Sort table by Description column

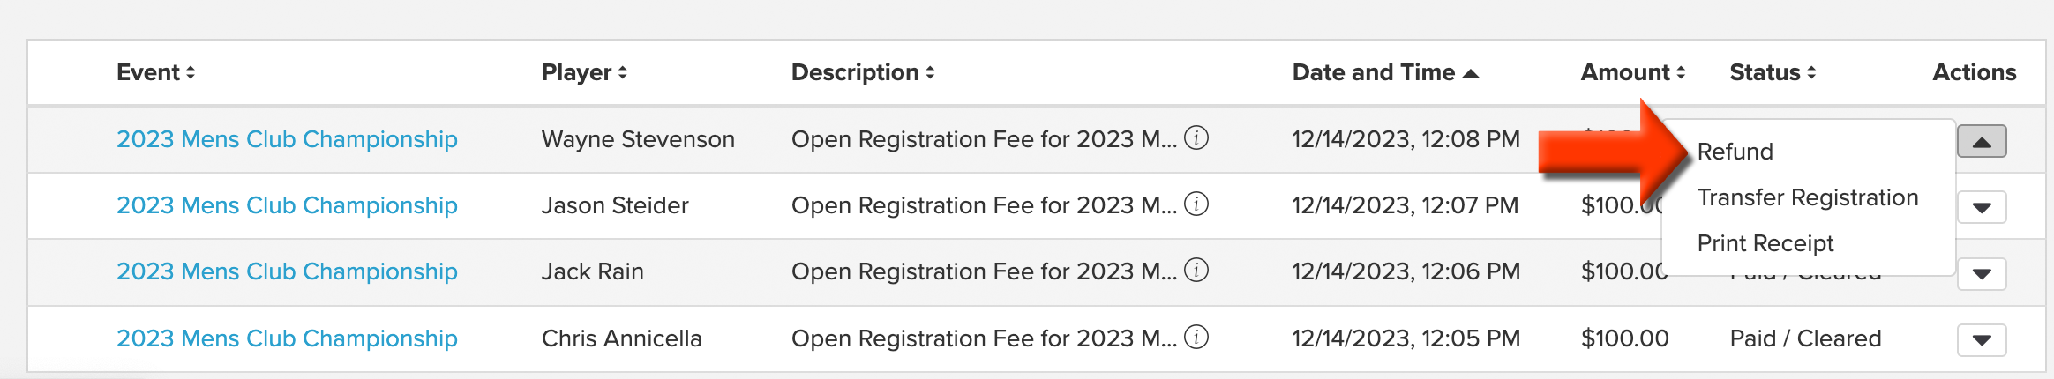863,72
